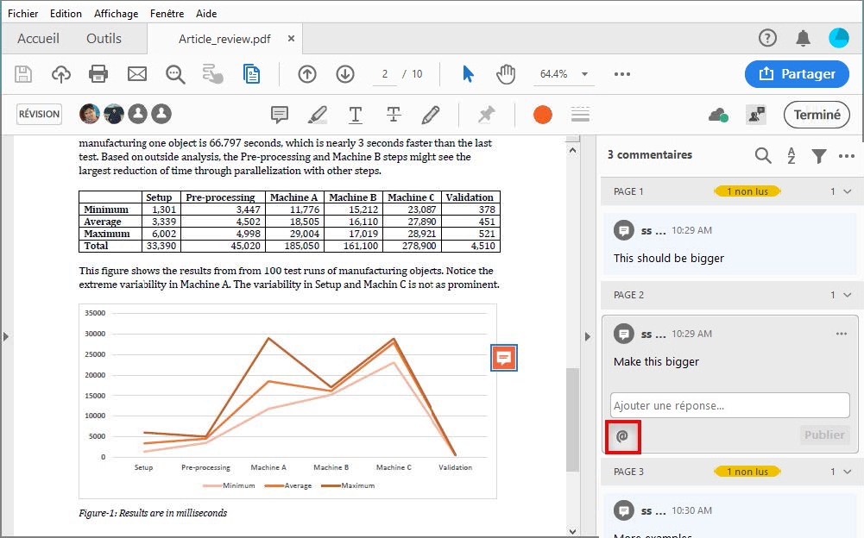The image size is (864, 538).
Task: Toggle the keep tool selected pin
Action: click(486, 115)
